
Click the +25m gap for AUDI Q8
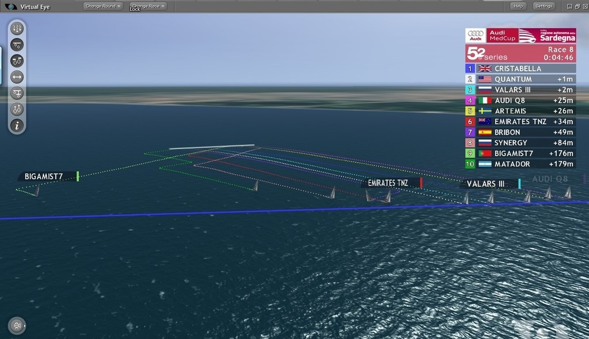pyautogui.click(x=563, y=100)
